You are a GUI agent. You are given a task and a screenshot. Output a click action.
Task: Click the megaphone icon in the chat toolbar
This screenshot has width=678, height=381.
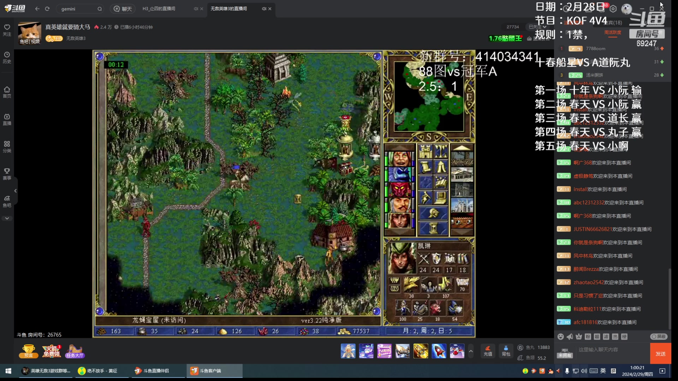coord(570,337)
